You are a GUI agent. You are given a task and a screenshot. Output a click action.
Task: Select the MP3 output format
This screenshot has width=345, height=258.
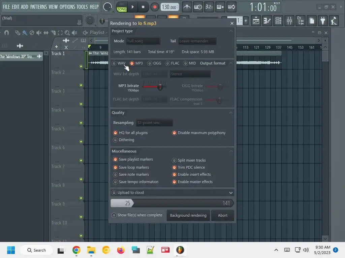(x=132, y=63)
